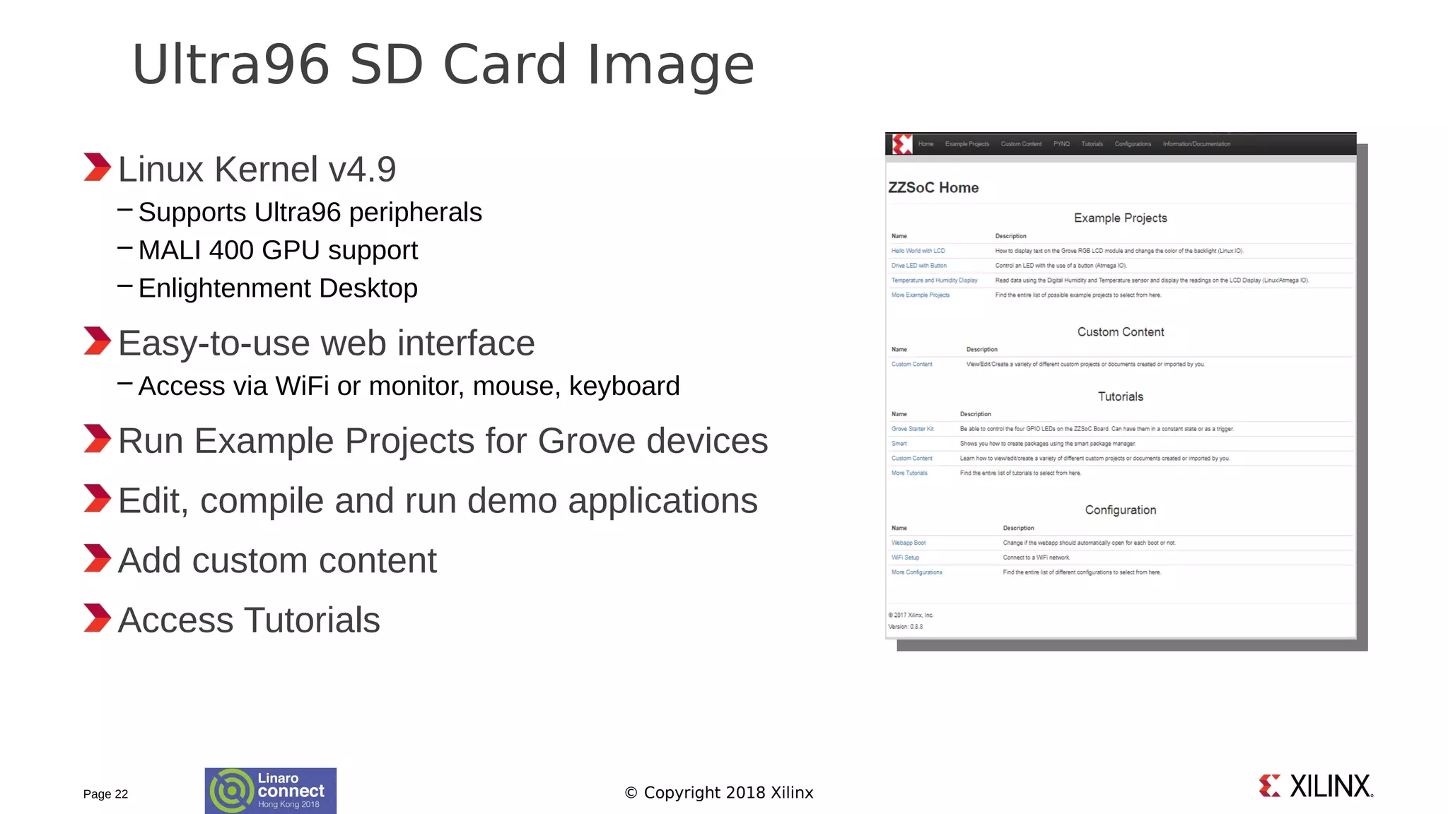Select PYNQ in the navbar
Viewport: 1448px width, 814px height.
(x=1061, y=144)
